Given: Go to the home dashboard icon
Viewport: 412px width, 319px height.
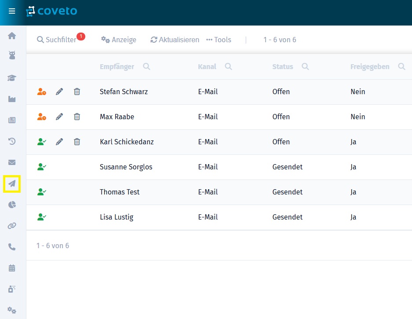Looking at the screenshot, I should [12, 36].
